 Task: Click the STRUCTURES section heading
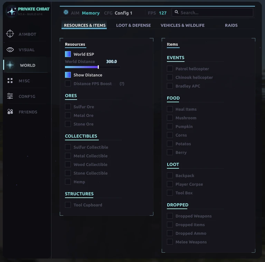[79, 194]
